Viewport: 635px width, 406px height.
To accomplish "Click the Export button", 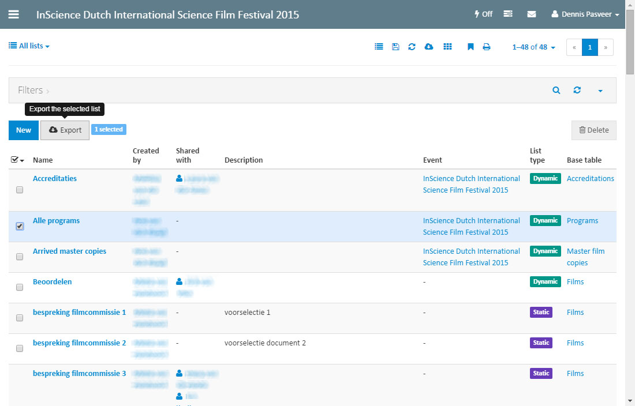I will pos(65,130).
